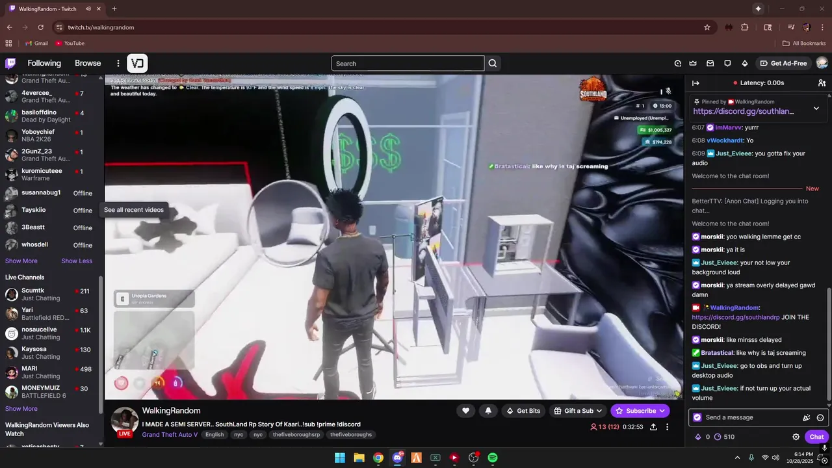
Task: Send message with the Chat button
Action: [816, 437]
